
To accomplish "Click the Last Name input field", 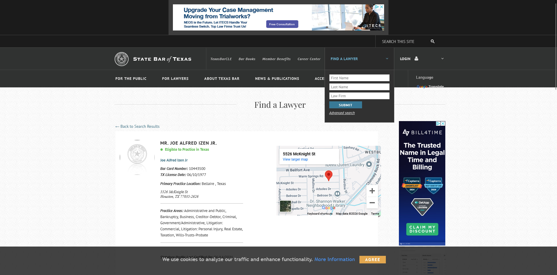I will pos(359,87).
